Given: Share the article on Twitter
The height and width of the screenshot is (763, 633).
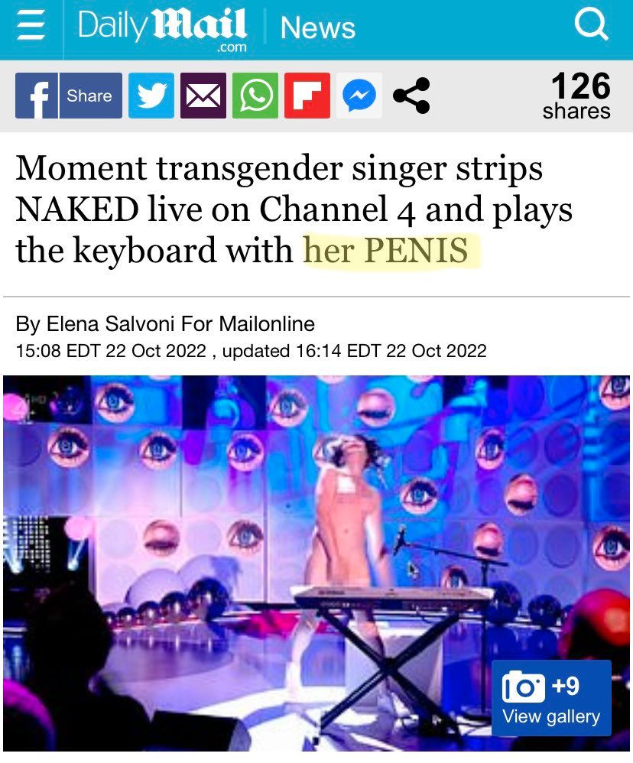Looking at the screenshot, I should click(151, 96).
